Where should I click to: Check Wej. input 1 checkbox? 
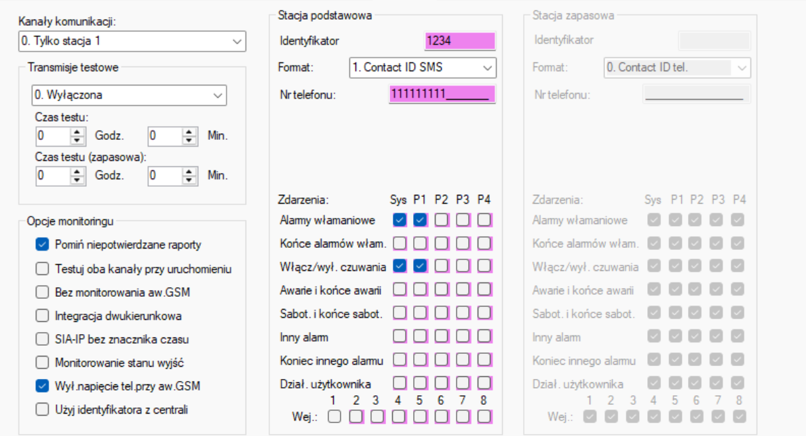pos(334,416)
